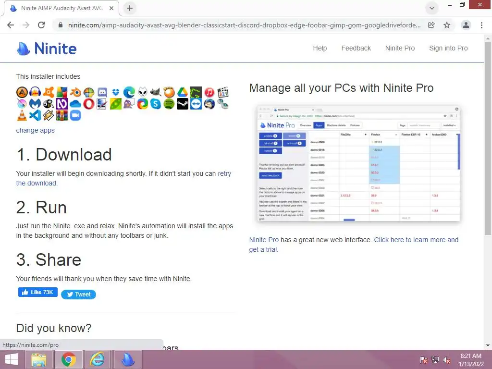
Task: Click the Facebook Like 73K button
Action: tap(37, 292)
